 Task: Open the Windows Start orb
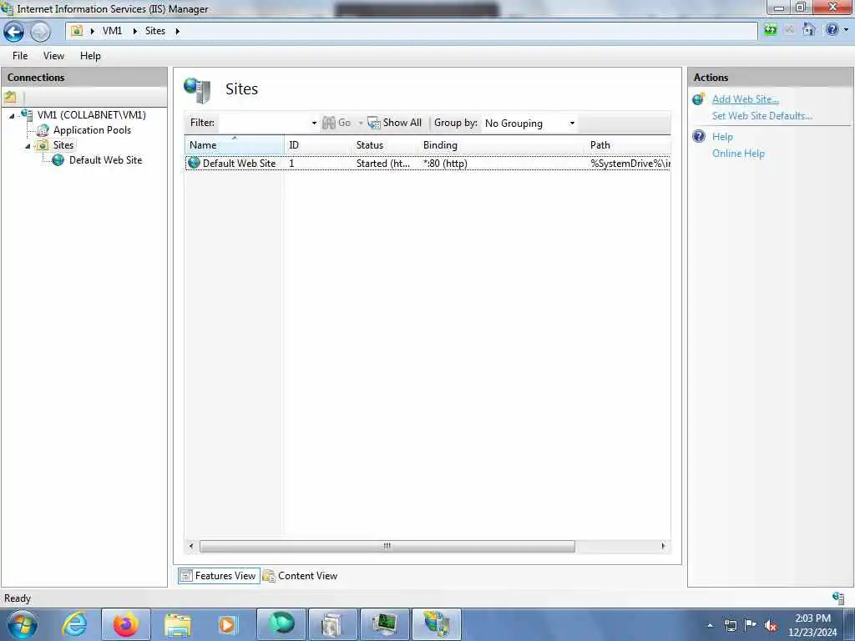23,624
